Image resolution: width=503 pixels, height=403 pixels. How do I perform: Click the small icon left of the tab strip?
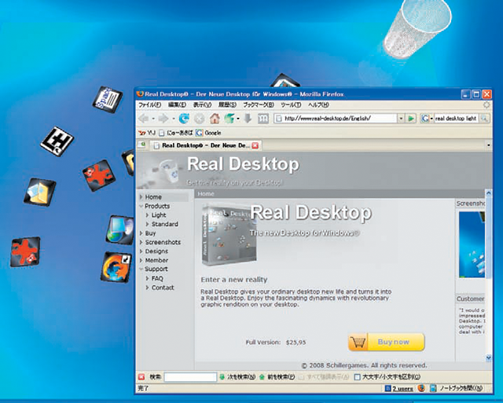tap(141, 145)
